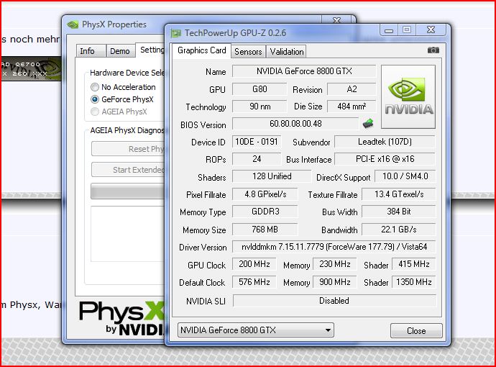Click the PhysX by NVIDIA logo

point(121,317)
